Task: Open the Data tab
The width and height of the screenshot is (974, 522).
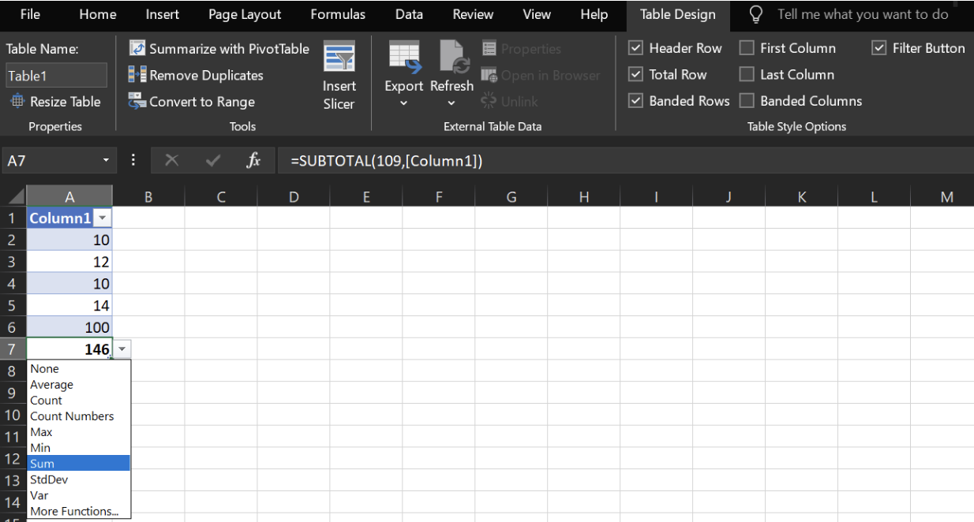Action: click(x=409, y=14)
